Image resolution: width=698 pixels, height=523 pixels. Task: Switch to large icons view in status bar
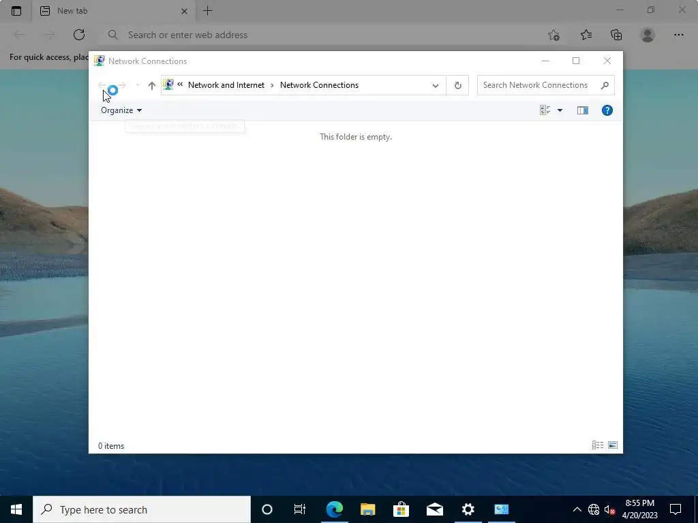pos(613,445)
